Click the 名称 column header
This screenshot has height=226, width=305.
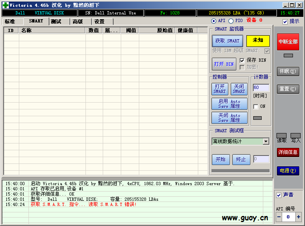coord(52,30)
